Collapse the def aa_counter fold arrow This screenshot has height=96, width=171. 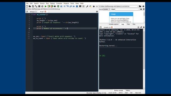(32, 14)
